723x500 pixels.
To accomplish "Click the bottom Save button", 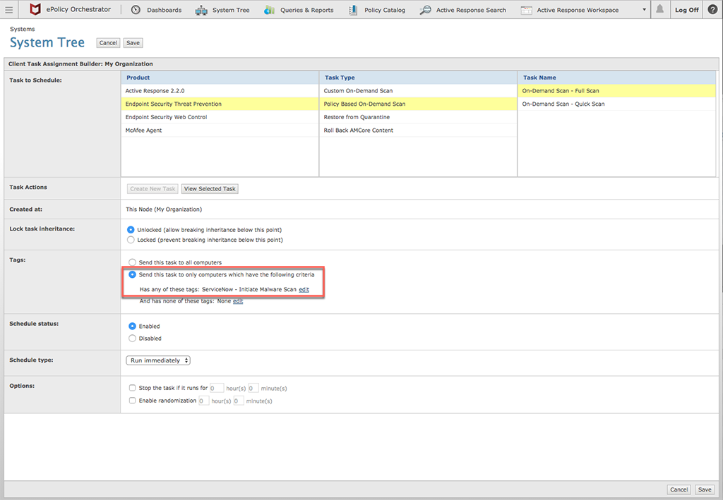I will [x=705, y=489].
